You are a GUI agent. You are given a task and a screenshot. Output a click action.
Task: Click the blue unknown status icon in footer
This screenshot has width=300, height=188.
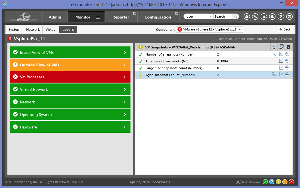point(272,182)
